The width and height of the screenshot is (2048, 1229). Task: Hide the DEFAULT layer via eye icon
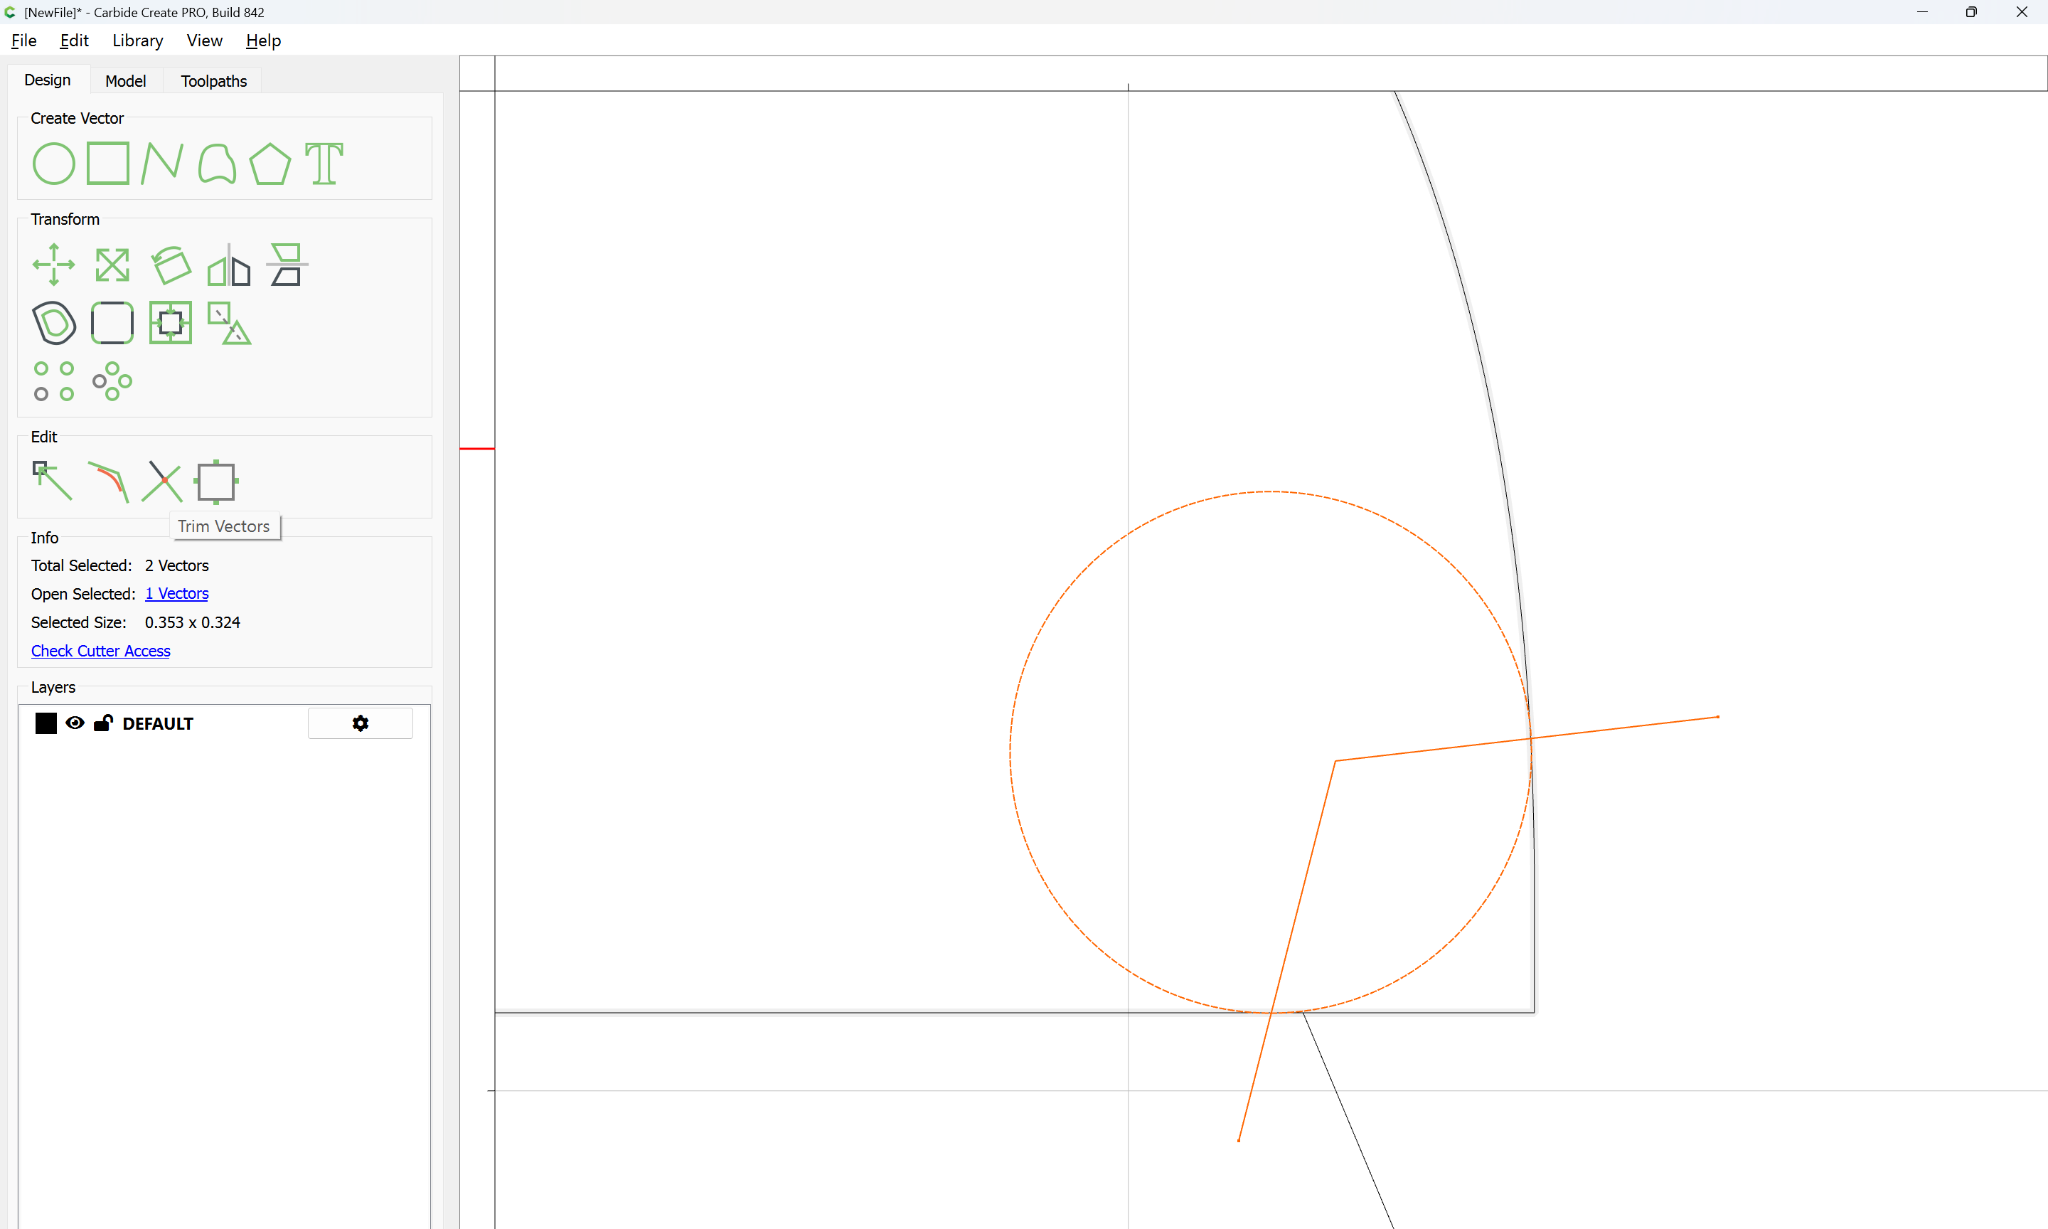(x=75, y=723)
